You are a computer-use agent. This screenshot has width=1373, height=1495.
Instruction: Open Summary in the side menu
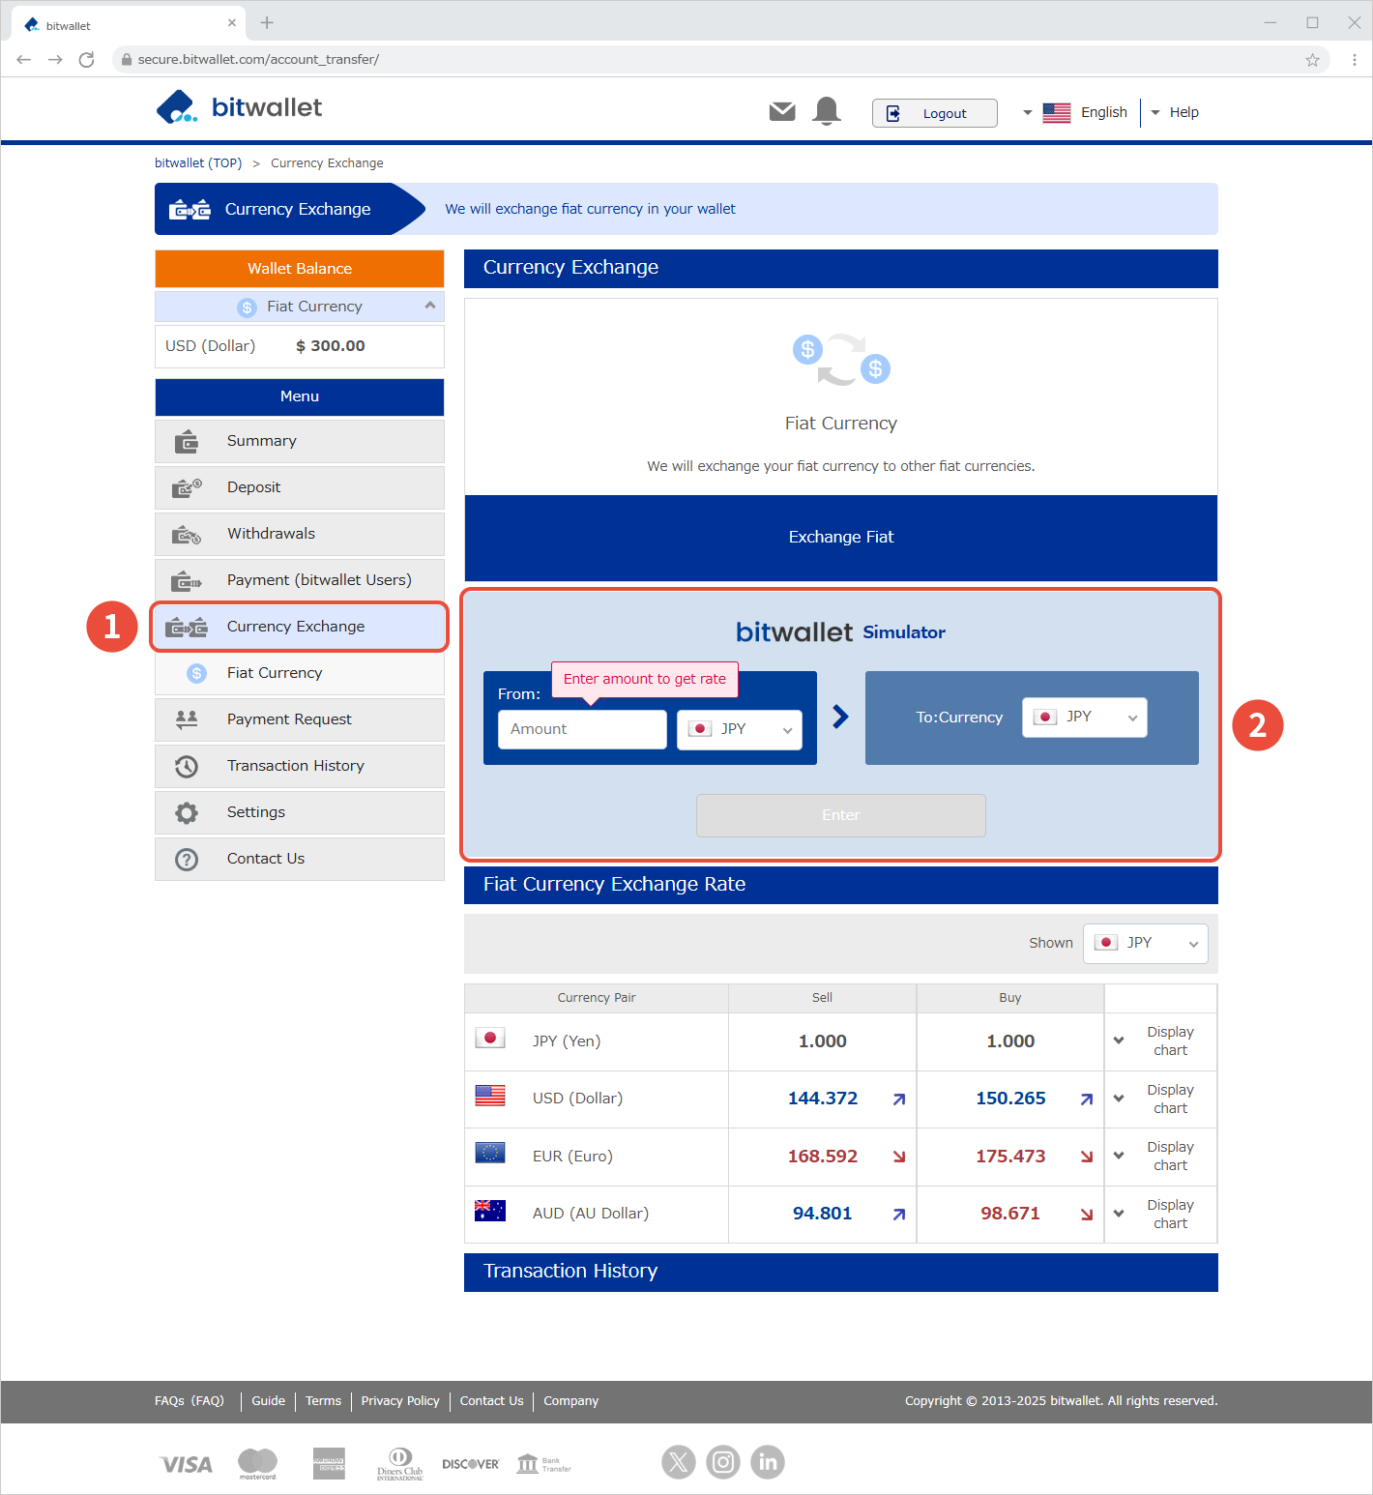point(300,441)
